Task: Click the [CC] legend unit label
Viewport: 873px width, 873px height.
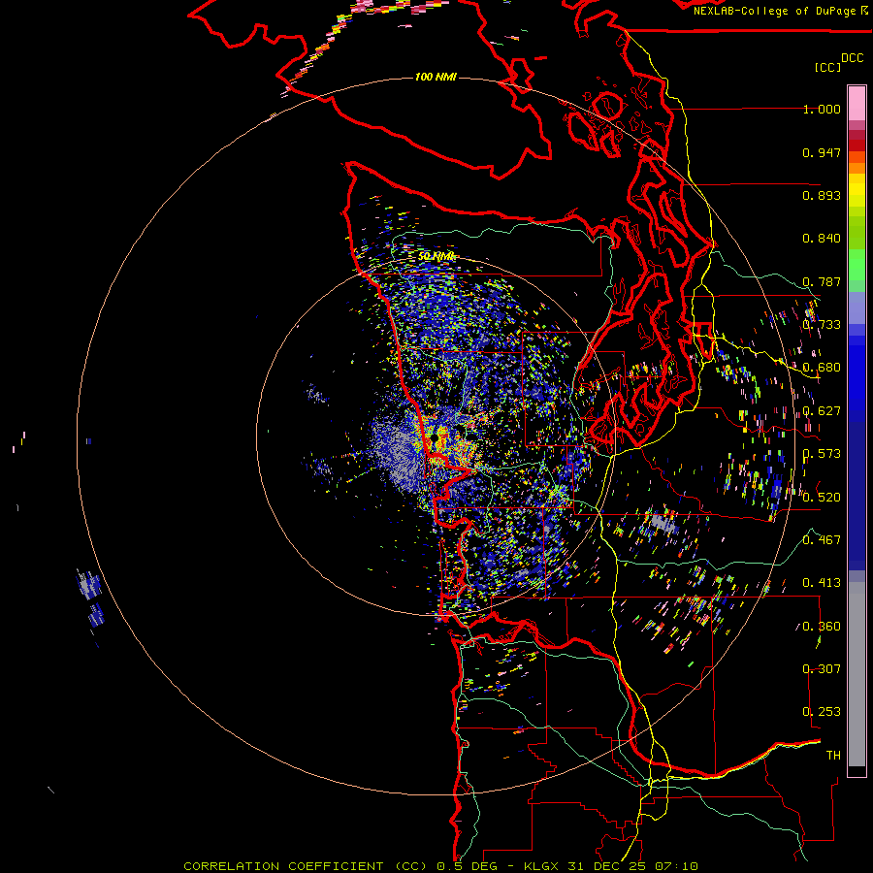Action: (x=827, y=67)
